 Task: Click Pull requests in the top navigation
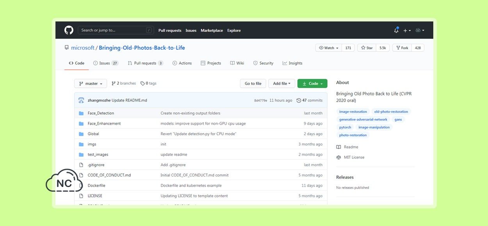click(x=170, y=30)
